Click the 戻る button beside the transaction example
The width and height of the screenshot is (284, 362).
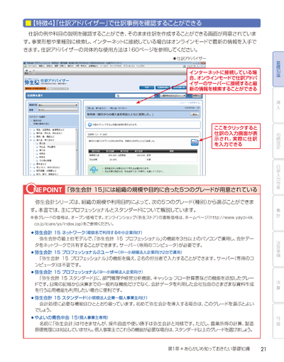coord(195,114)
